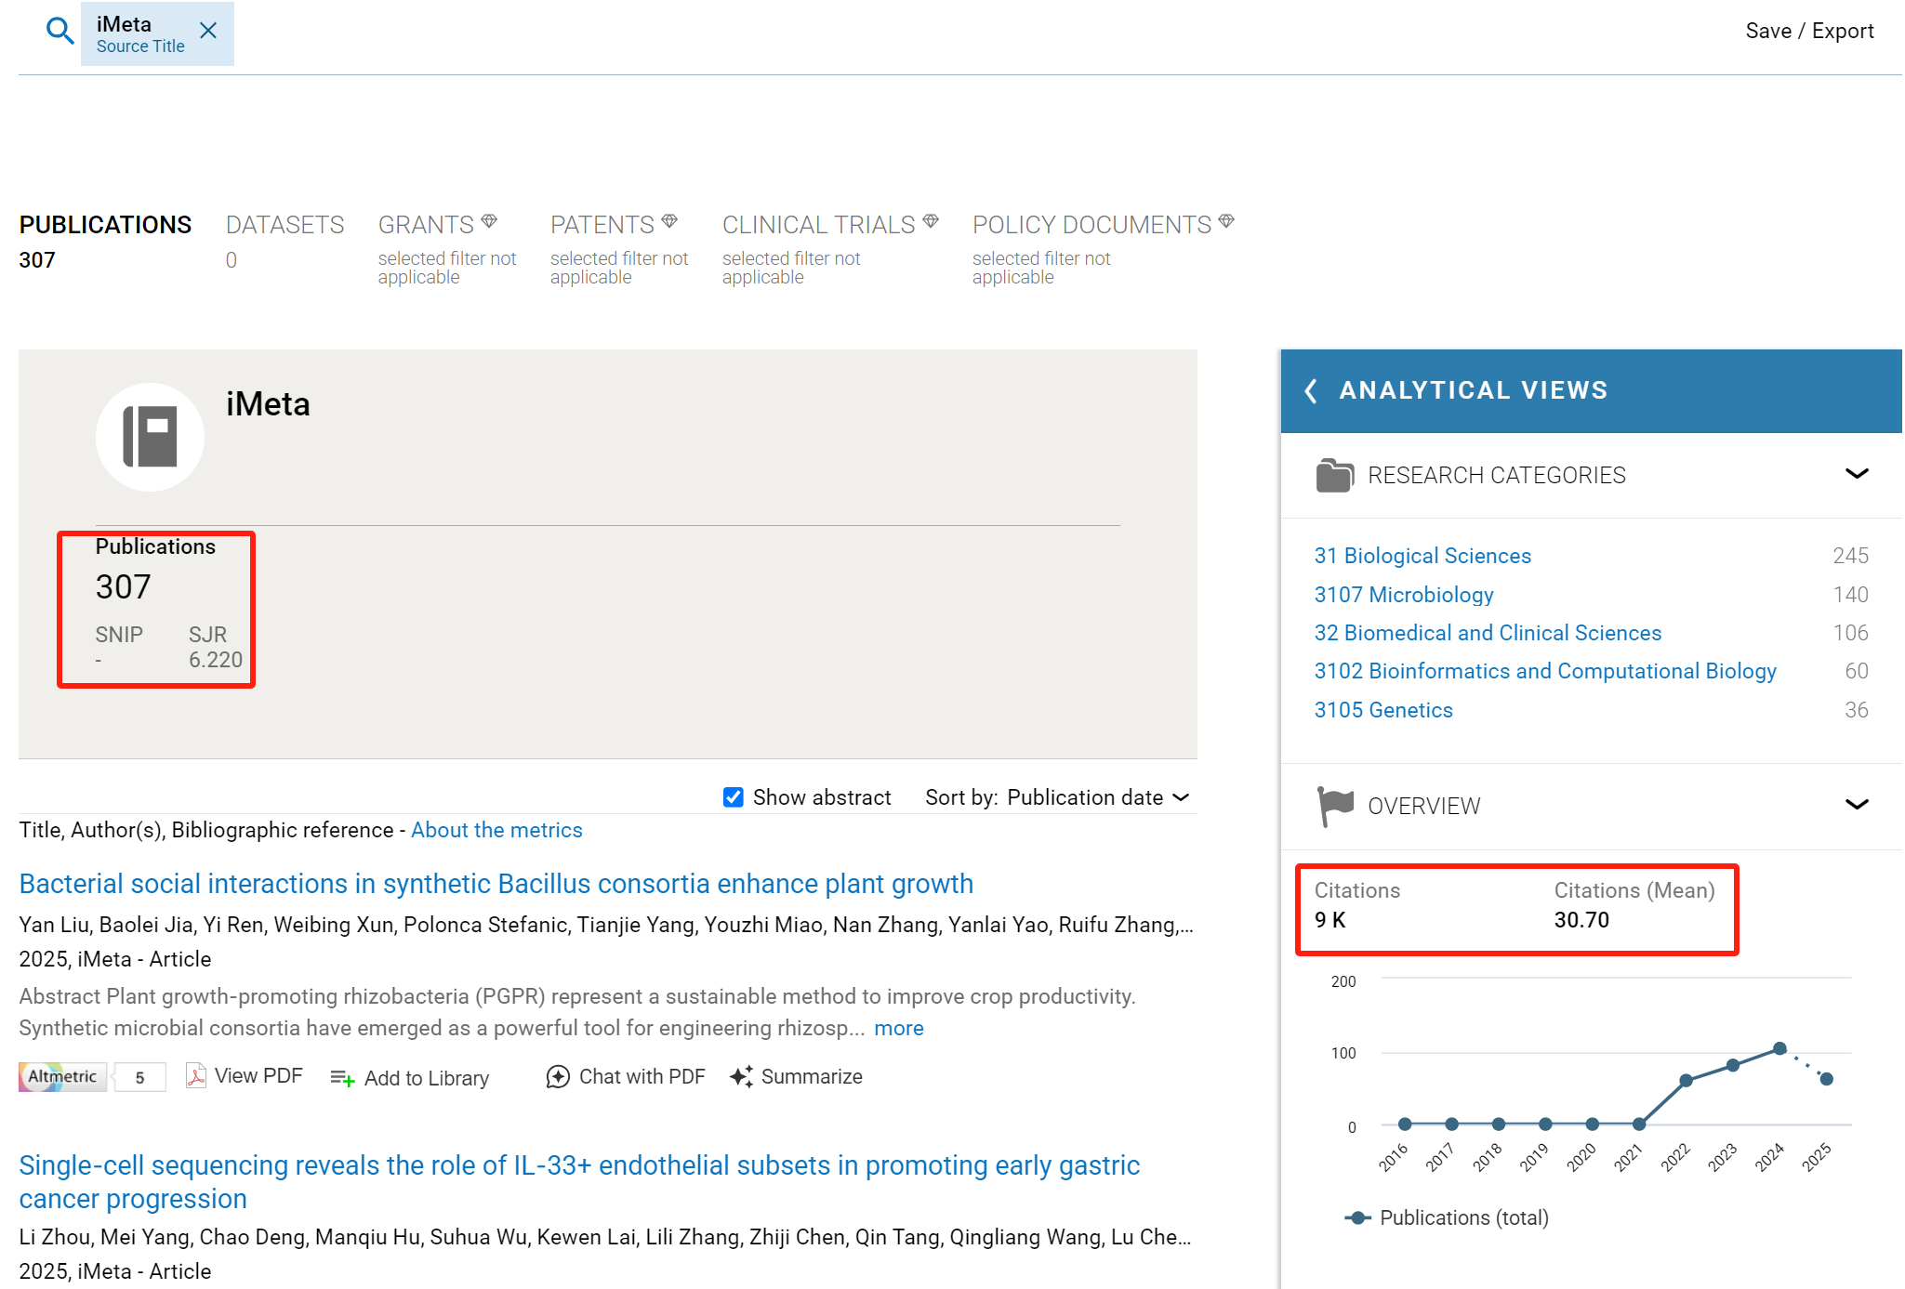Filter by 3105 Genetics category
This screenshot has height=1289, width=1905.
1383,710
